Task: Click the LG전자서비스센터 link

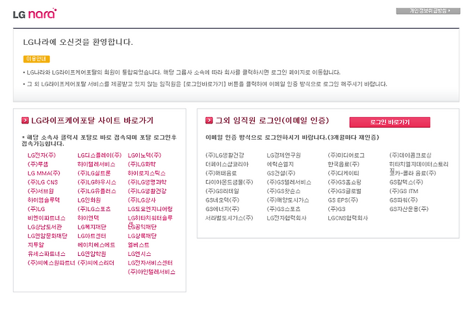Action: pyautogui.click(x=150, y=263)
